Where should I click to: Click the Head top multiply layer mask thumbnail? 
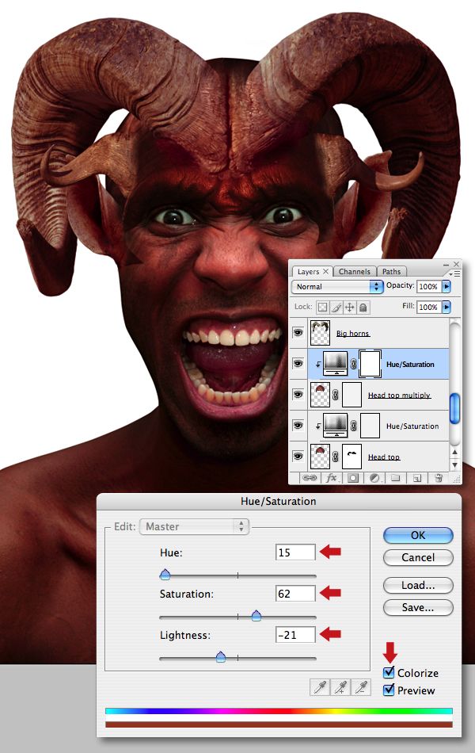351,395
